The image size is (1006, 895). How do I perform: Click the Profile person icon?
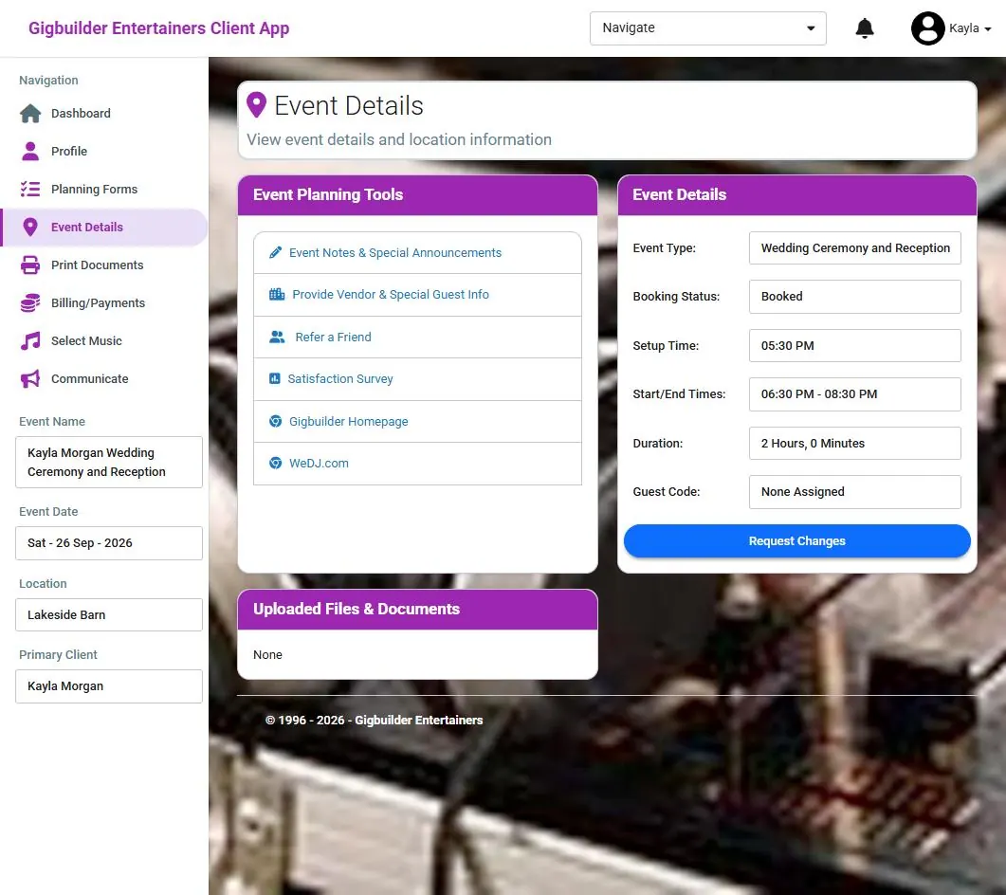(x=30, y=152)
